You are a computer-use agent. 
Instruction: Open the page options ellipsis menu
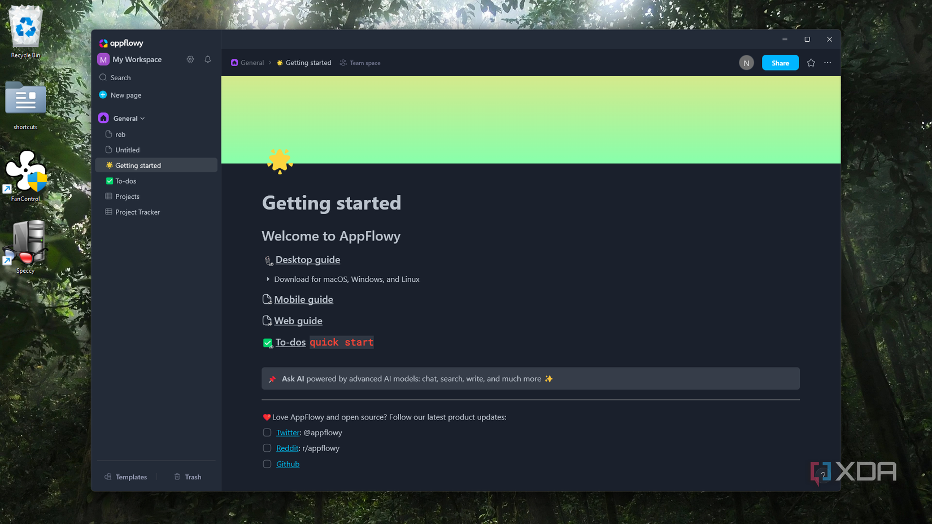[x=828, y=63]
